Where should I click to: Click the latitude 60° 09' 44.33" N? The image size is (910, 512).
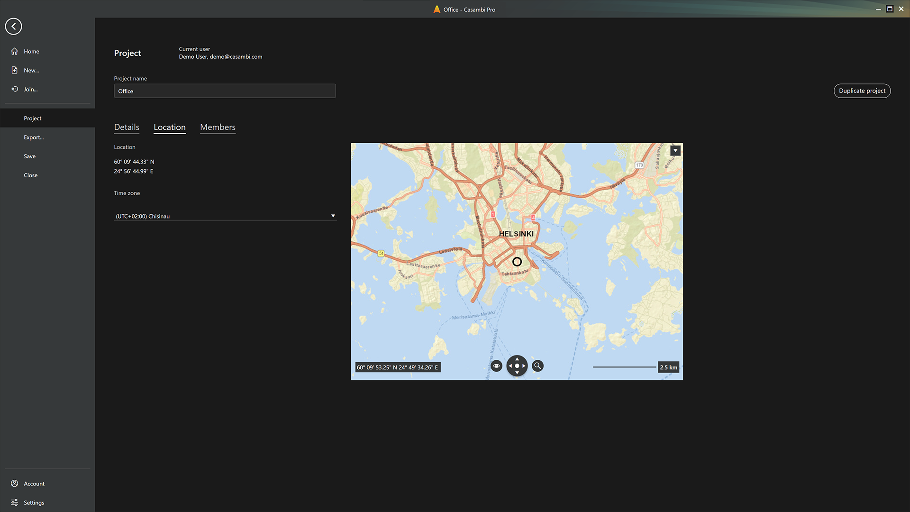point(134,162)
